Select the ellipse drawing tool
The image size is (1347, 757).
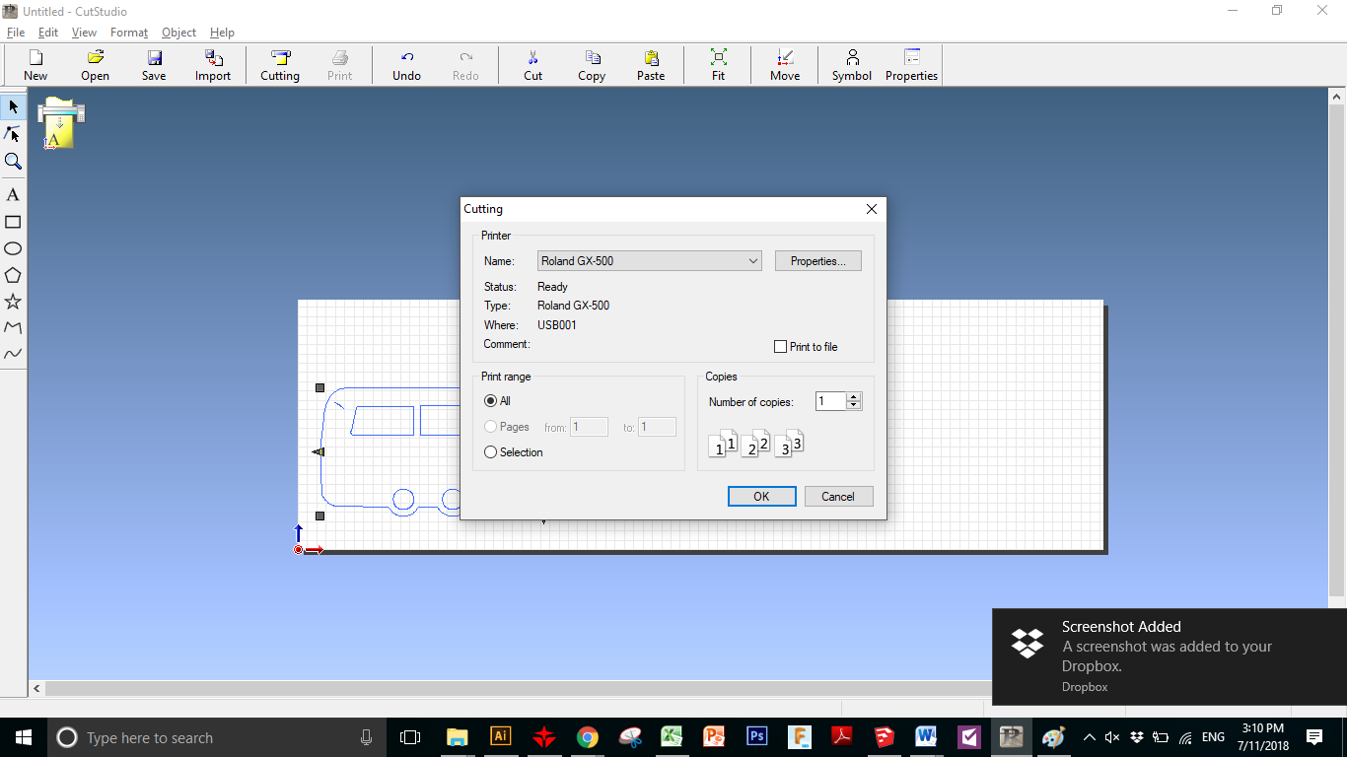13,248
